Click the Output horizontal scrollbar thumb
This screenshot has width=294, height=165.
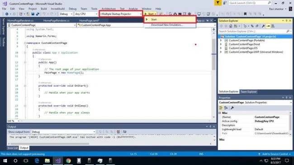pyautogui.click(x=50, y=144)
